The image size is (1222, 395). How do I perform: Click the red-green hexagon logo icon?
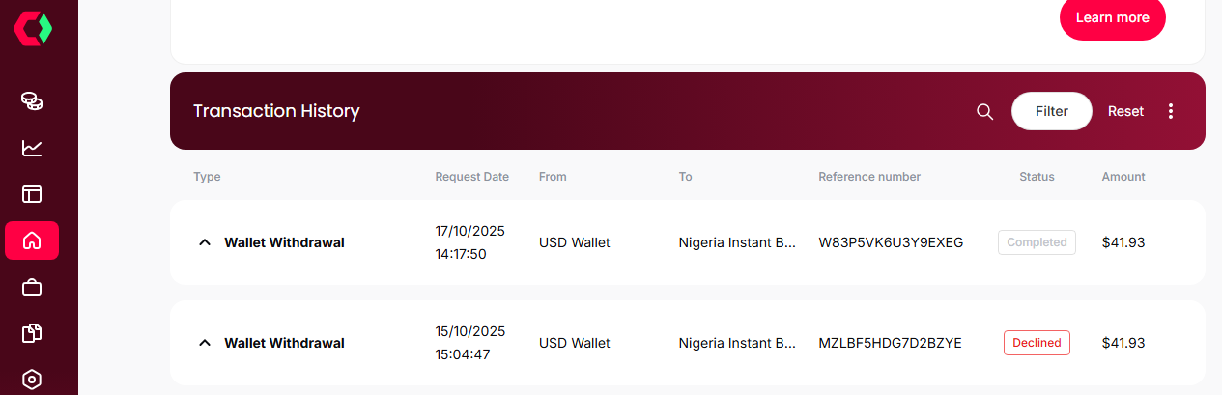(x=32, y=29)
